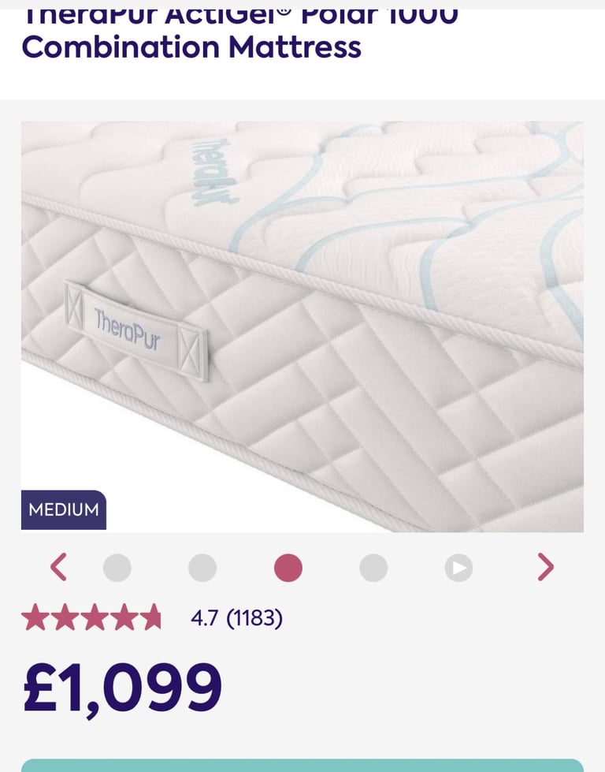
Task: Select the fourth grey carousel dot
Action: 373,568
